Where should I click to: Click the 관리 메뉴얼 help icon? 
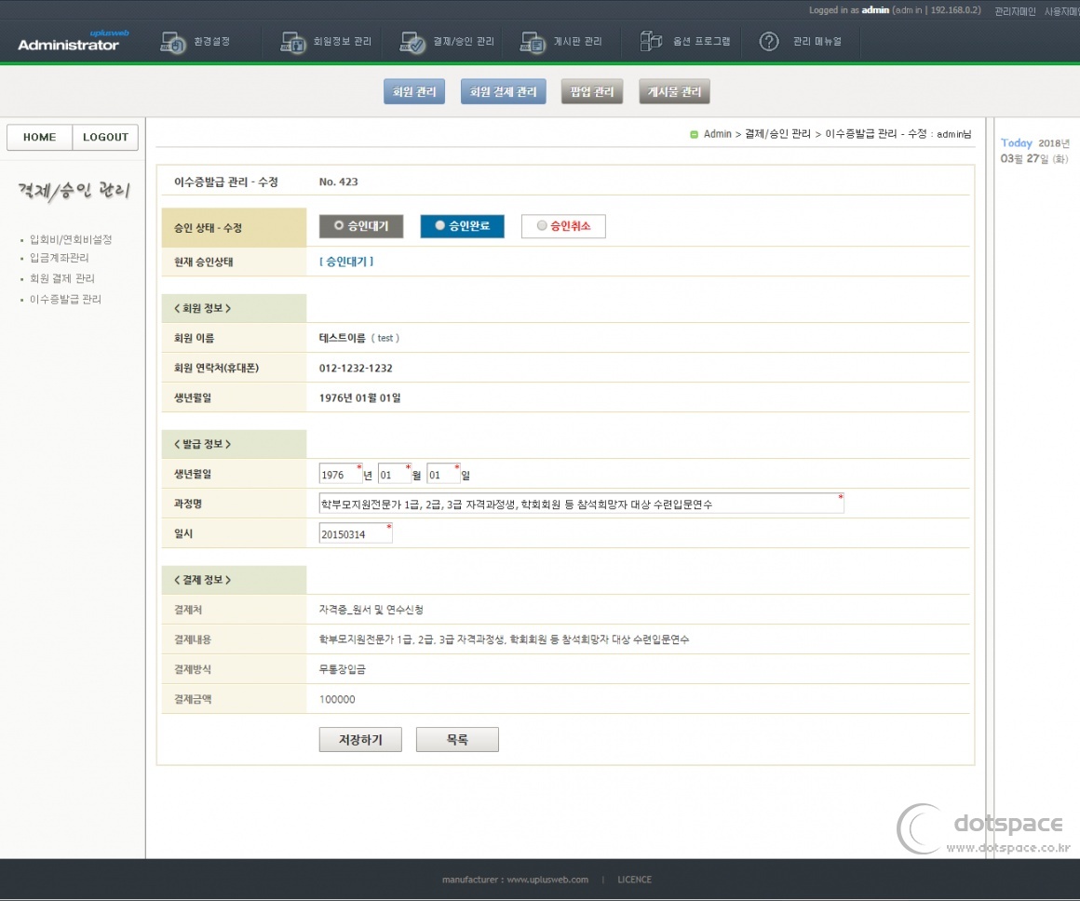click(768, 42)
